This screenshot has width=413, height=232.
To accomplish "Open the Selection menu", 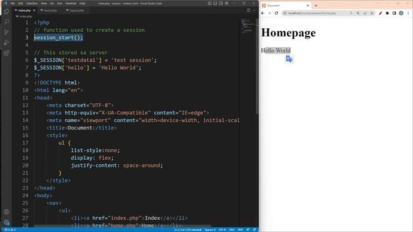I will pyautogui.click(x=32, y=3).
